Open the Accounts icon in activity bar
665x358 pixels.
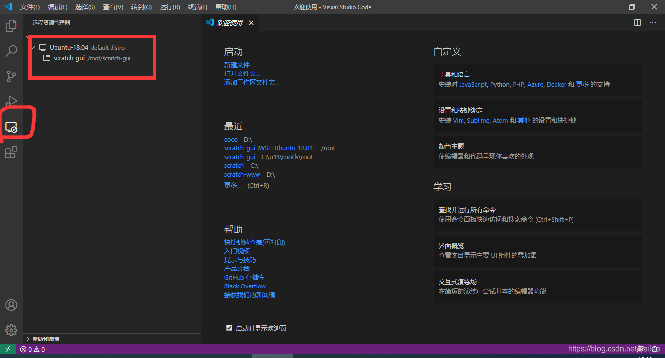click(11, 305)
